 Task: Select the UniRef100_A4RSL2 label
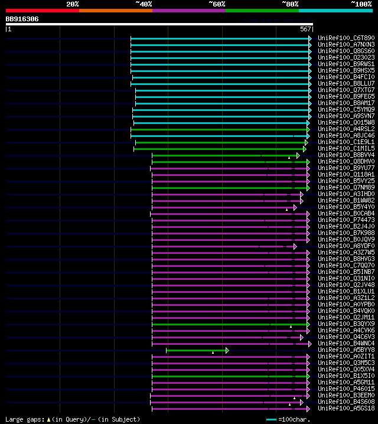point(346,129)
